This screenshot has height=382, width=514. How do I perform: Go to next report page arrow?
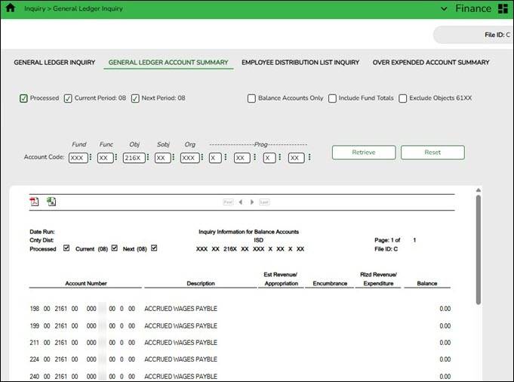(x=252, y=202)
